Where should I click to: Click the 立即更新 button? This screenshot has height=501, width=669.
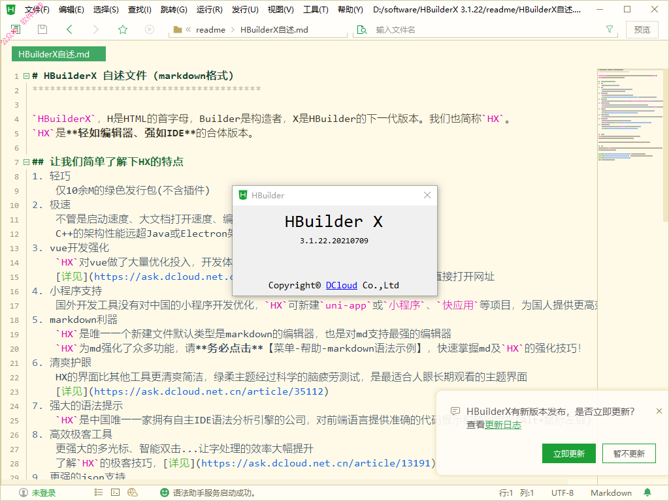click(x=569, y=453)
